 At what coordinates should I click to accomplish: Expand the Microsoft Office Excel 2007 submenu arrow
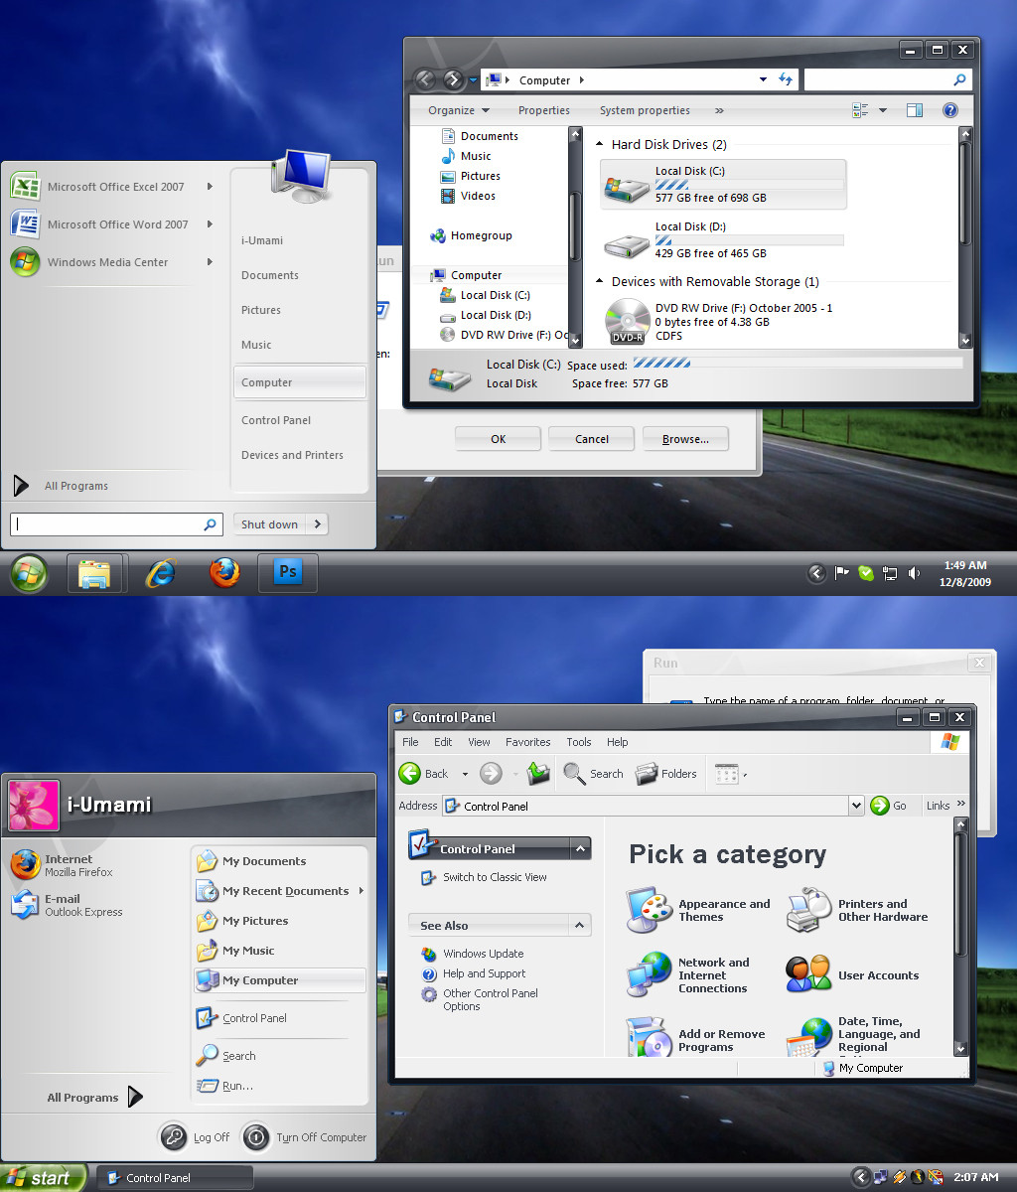click(x=210, y=187)
